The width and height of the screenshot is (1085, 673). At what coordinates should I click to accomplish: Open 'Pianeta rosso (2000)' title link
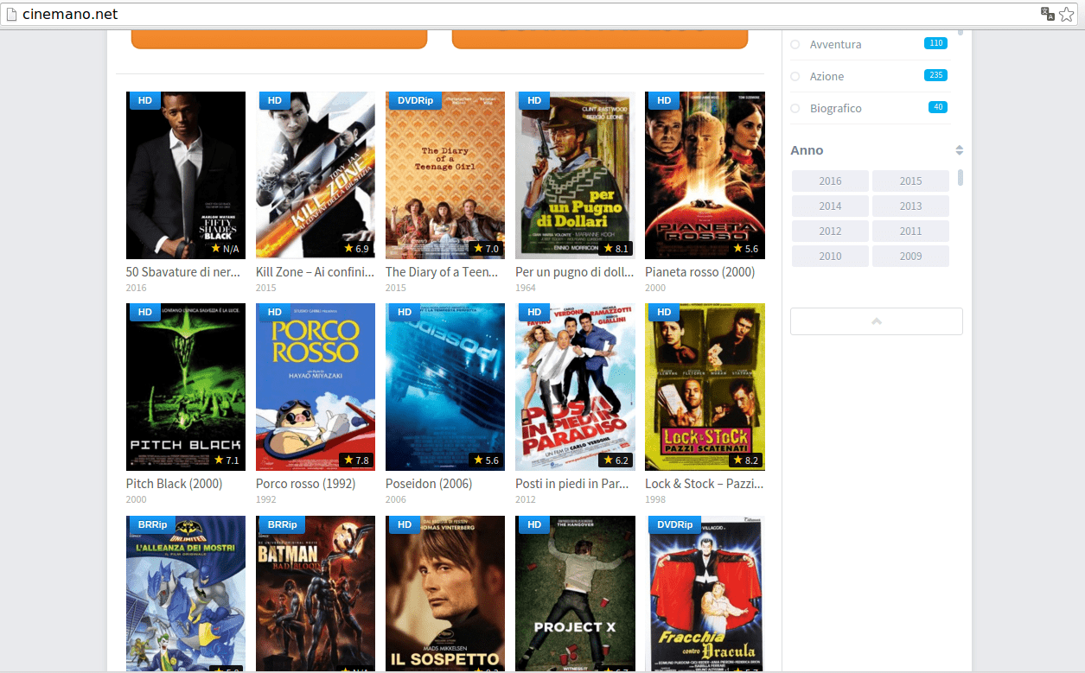point(699,272)
